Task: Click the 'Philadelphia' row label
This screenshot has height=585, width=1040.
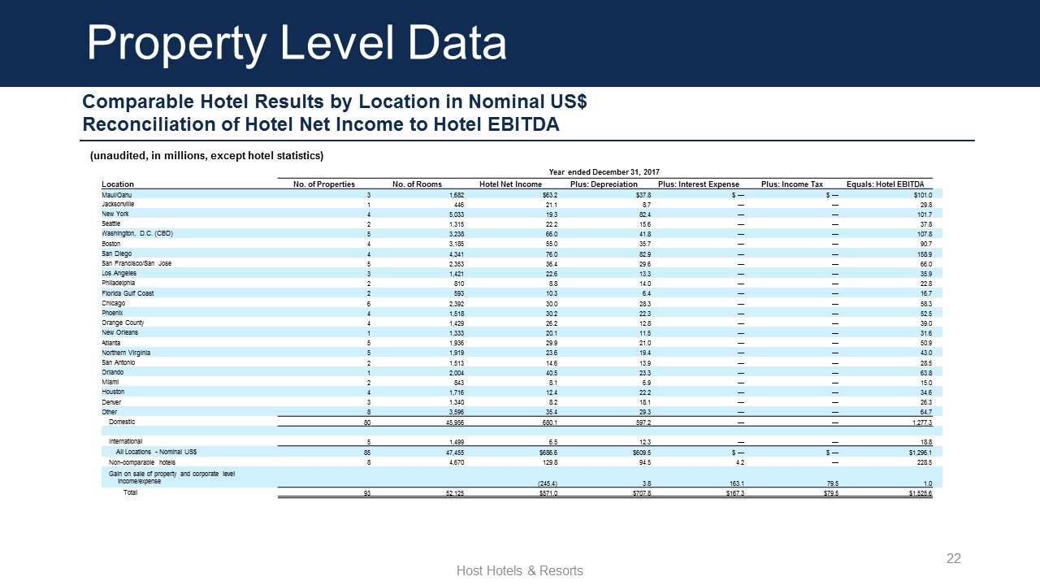Action: (119, 283)
